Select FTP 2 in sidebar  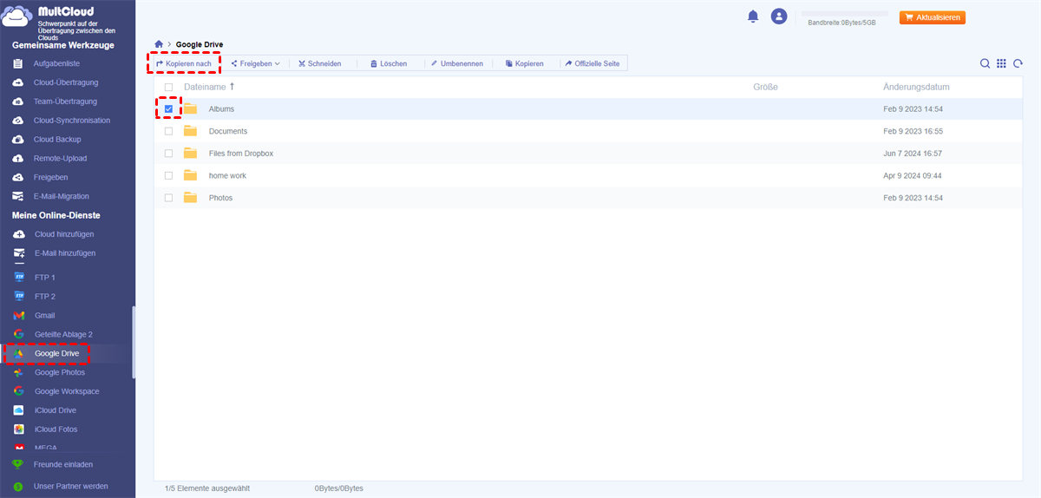pos(45,297)
